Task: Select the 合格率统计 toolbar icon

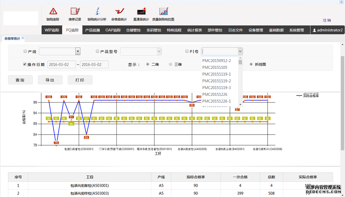Action: [119, 14]
